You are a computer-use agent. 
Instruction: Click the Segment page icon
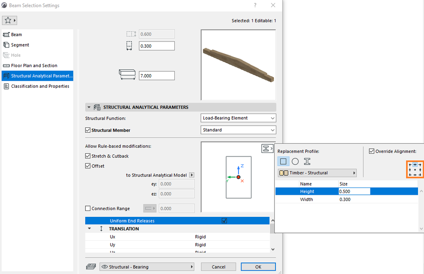pyautogui.click(x=6, y=45)
